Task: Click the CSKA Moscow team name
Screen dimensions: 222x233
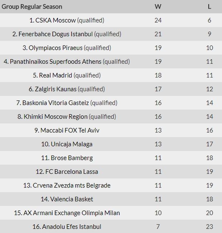Action: click(56, 20)
